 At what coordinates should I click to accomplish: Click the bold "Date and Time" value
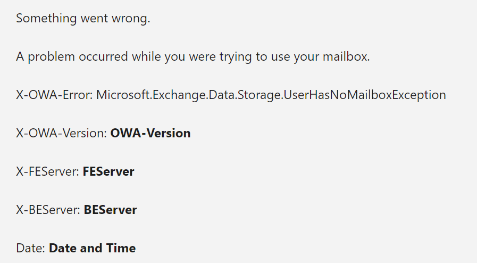[x=92, y=248]
